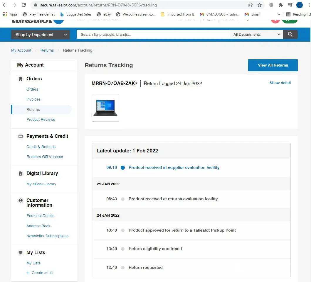Bookmark this page with the star icon
Viewport: 311px width, 282px height.
pos(260,5)
